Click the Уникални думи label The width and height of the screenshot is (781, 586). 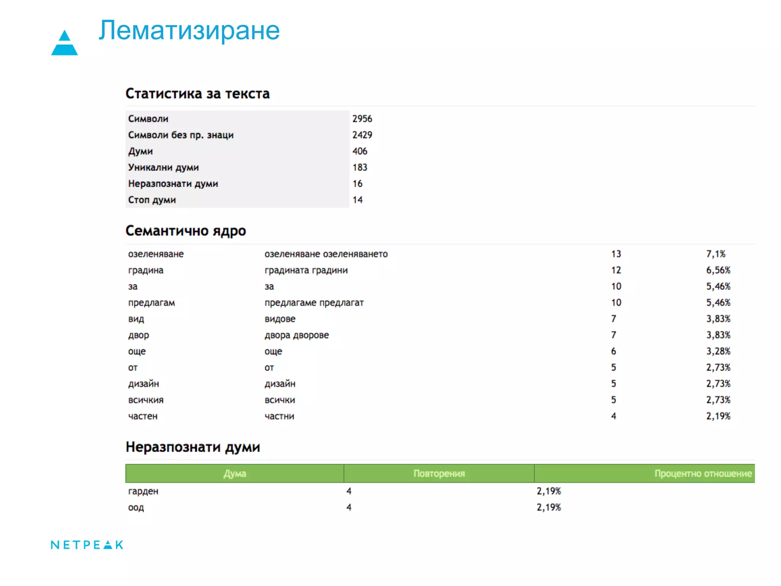(x=163, y=167)
